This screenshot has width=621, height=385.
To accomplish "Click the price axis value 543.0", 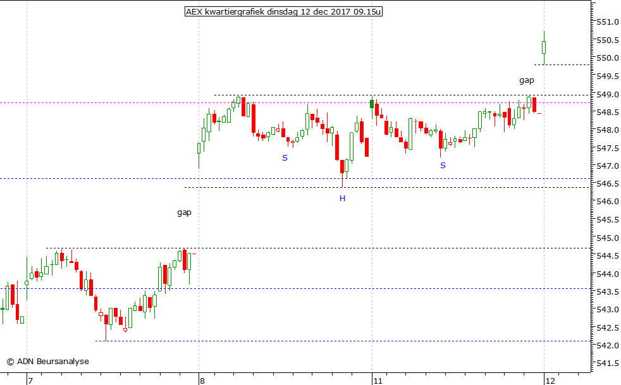I will click(608, 310).
